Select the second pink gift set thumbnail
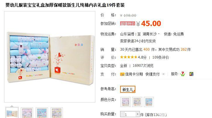This screenshot has height=118, width=212. [27, 113]
